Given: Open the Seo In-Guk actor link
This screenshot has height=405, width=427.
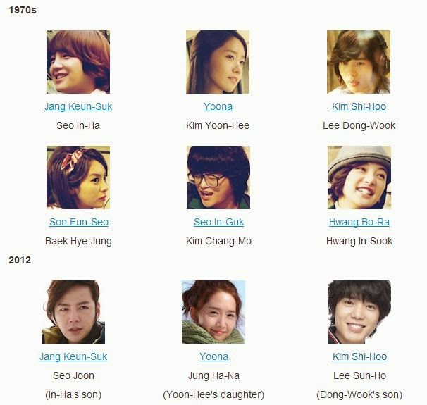Looking at the screenshot, I should click(x=218, y=222).
